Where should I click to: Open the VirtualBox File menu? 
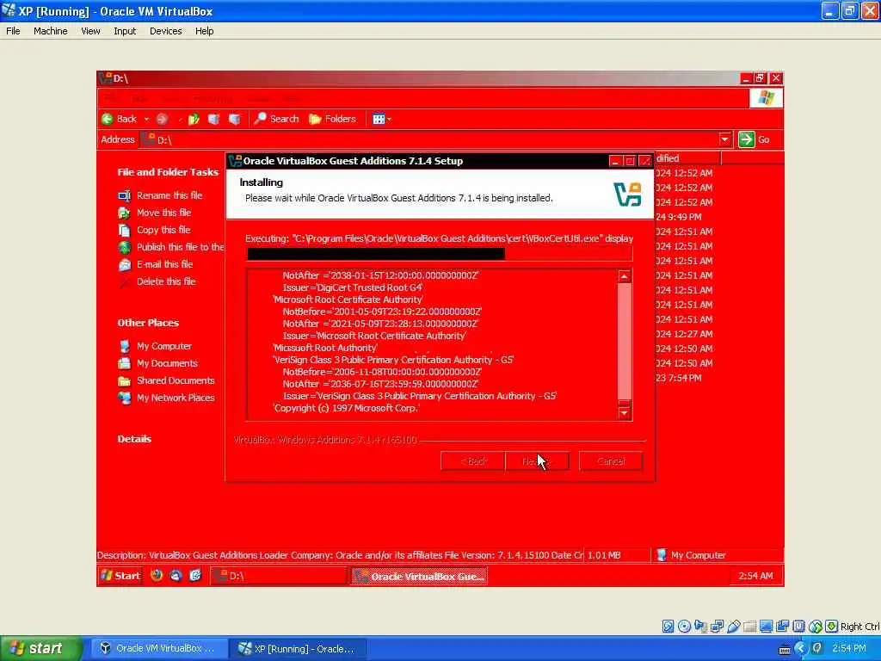click(x=13, y=31)
